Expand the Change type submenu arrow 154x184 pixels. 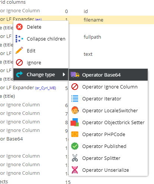click(64, 74)
